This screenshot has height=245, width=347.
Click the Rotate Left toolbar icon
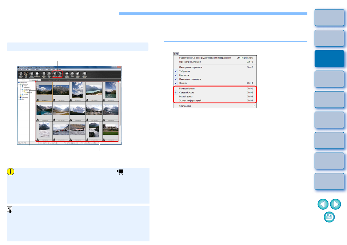click(x=55, y=74)
